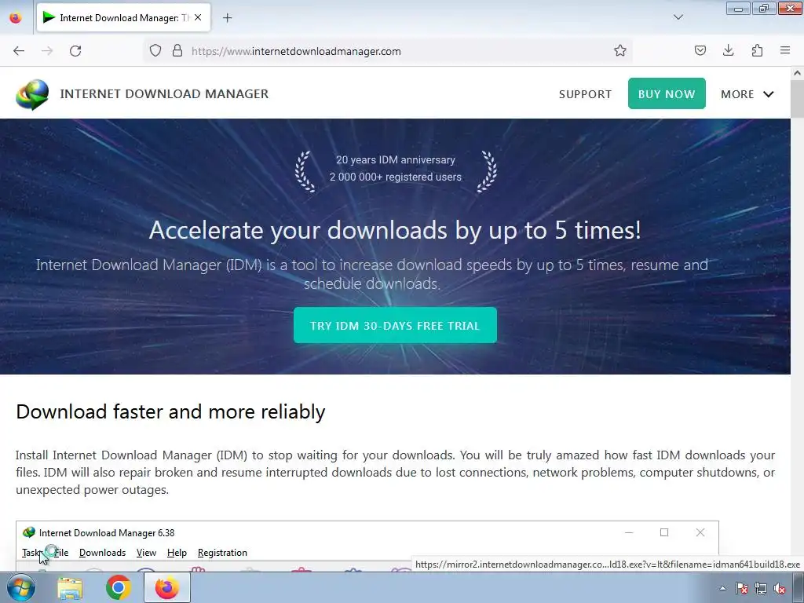Click INTERNET DOWNLOAD MANAGER header title

pyautogui.click(x=164, y=94)
